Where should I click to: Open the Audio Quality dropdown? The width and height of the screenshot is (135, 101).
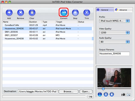[x=114, y=42]
